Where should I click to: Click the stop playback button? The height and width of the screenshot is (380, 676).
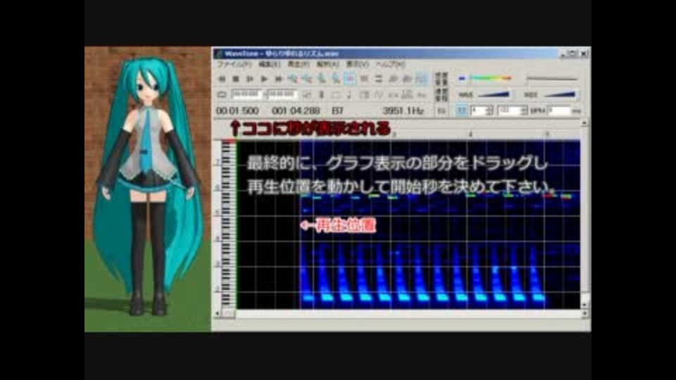click(236, 79)
